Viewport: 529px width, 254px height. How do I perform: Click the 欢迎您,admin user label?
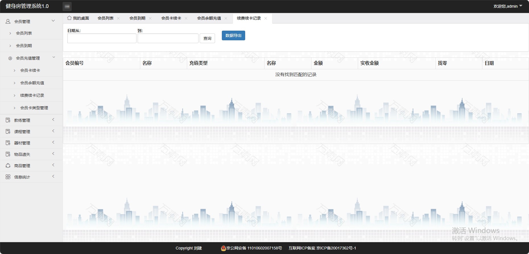505,6
